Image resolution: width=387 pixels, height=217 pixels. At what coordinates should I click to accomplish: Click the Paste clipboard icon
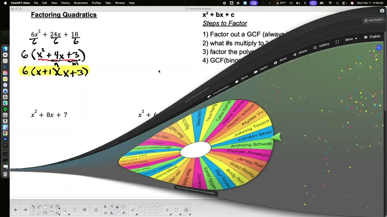pos(45,207)
